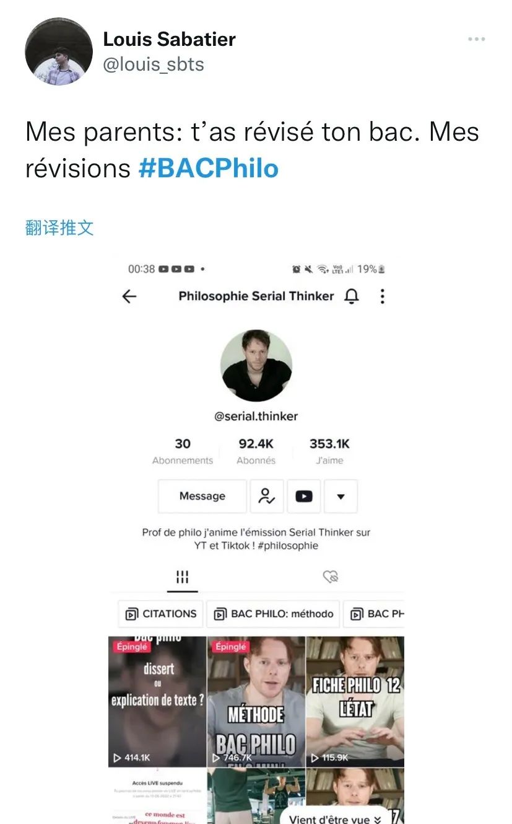Viewport: 512px width, 824px height.
Task: Tap the notification bell icon
Action: point(352,296)
